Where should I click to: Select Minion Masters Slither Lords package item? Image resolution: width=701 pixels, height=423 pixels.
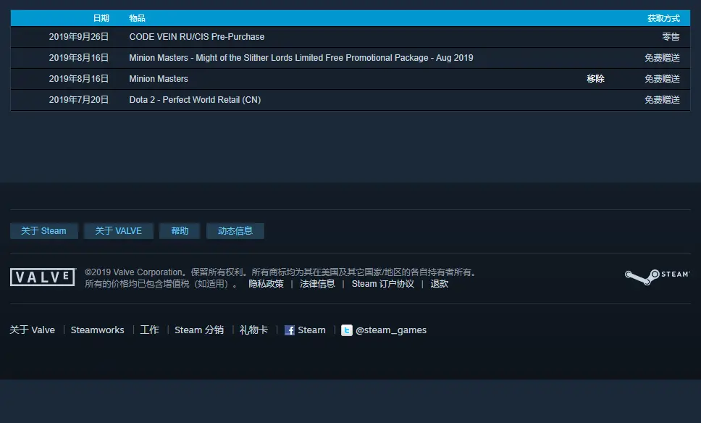click(301, 58)
